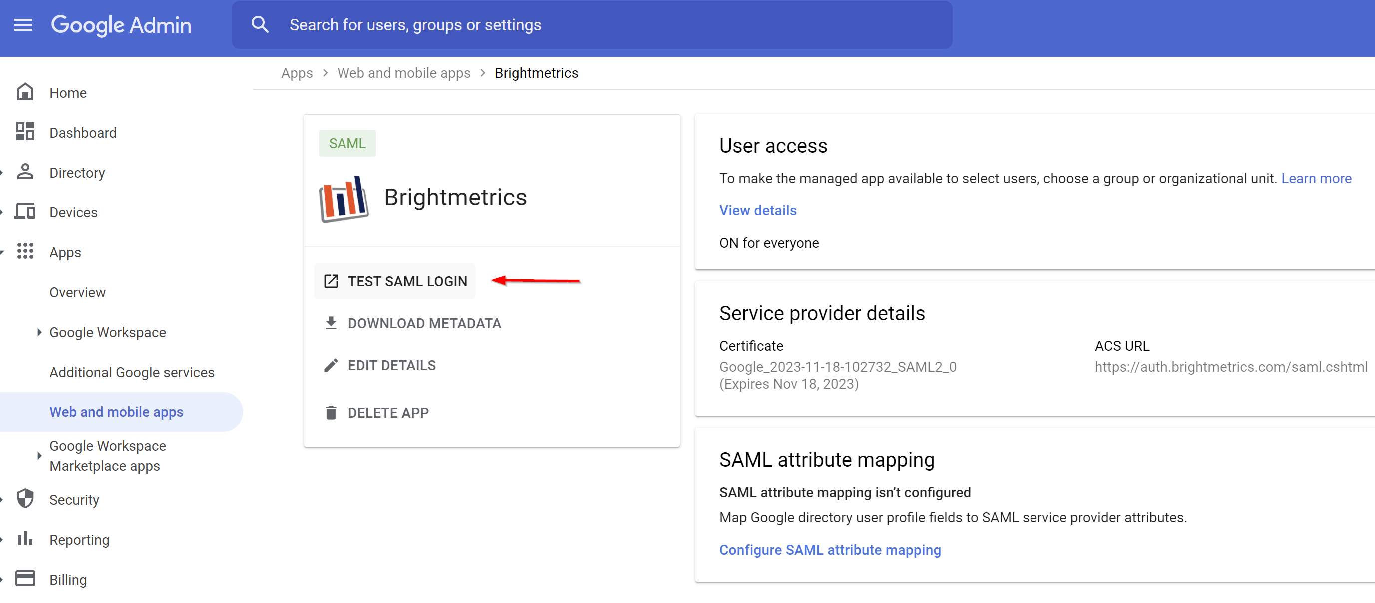Select Directory in the navigation
This screenshot has height=603, width=1375.
tap(77, 173)
